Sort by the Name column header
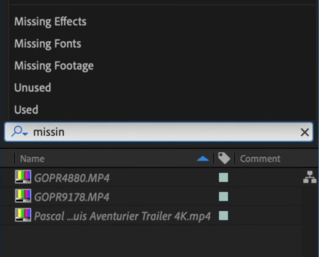The width and height of the screenshot is (319, 257). click(x=32, y=159)
